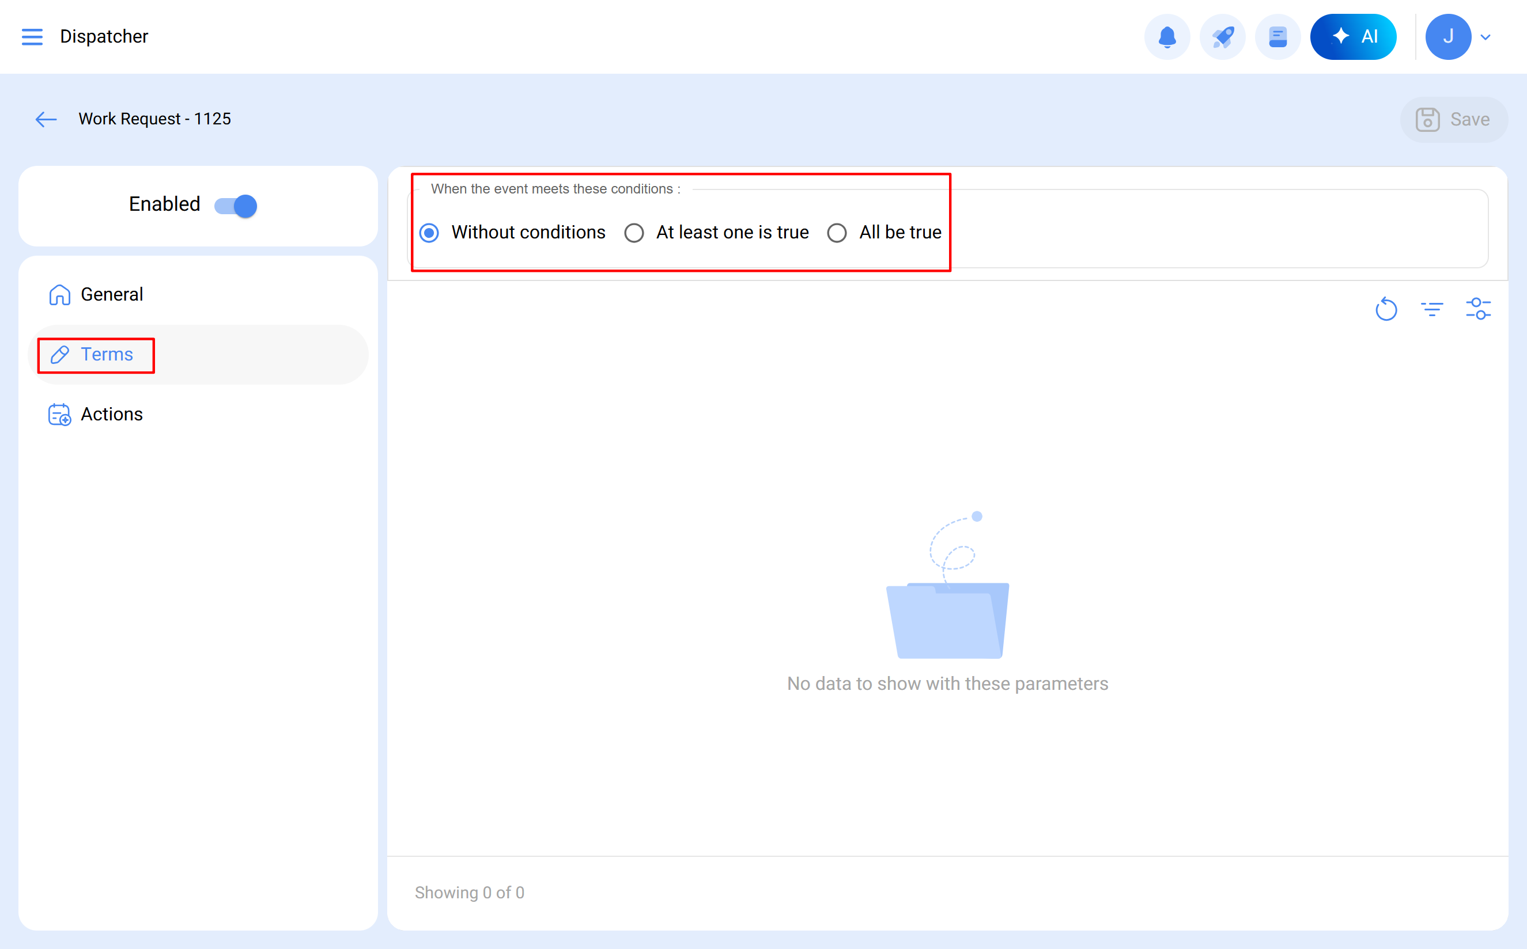Choose the All be true option
Screen dimensions: 1527x949
click(x=837, y=233)
